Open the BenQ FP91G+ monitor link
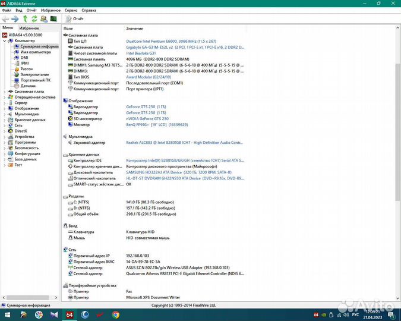 [157, 125]
